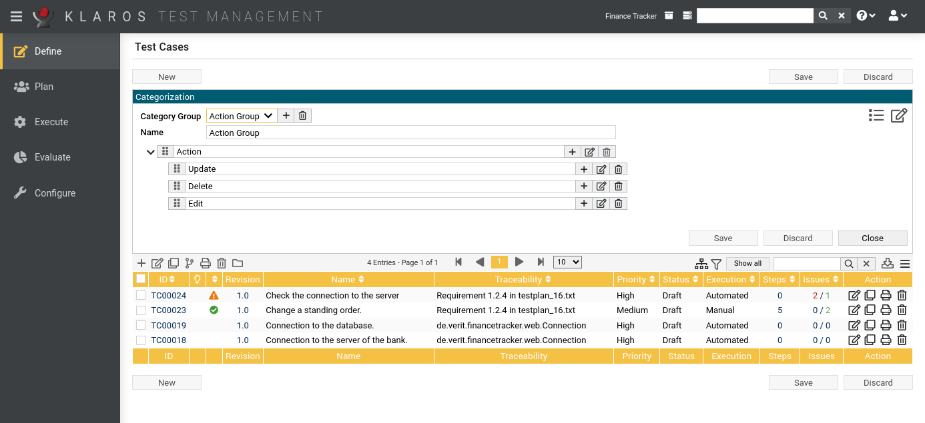Open the Evaluate sidebar section
This screenshot has width=925, height=423.
point(52,157)
